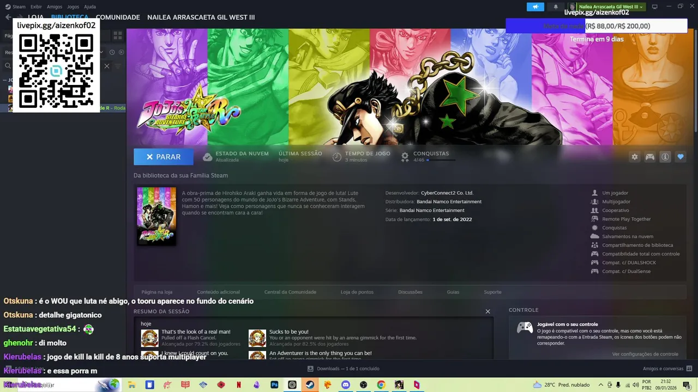Open achievements gear icon beside CONQUISTAS
The height and width of the screenshot is (392, 698).
405,157
